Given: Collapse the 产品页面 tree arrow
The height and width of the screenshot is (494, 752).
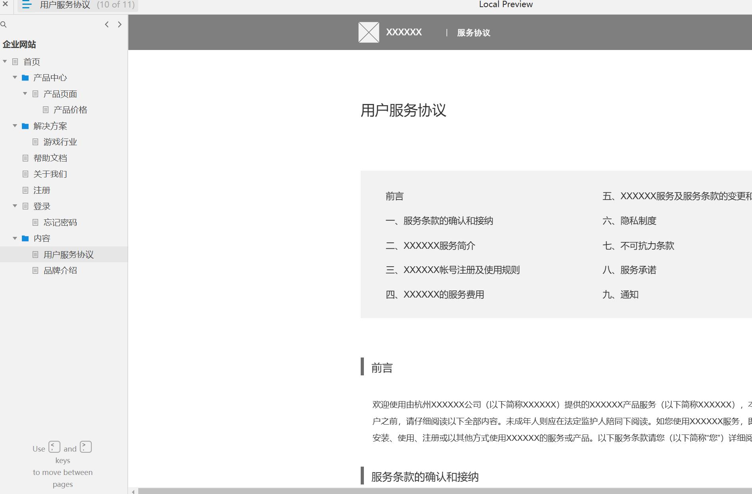Looking at the screenshot, I should (x=25, y=94).
